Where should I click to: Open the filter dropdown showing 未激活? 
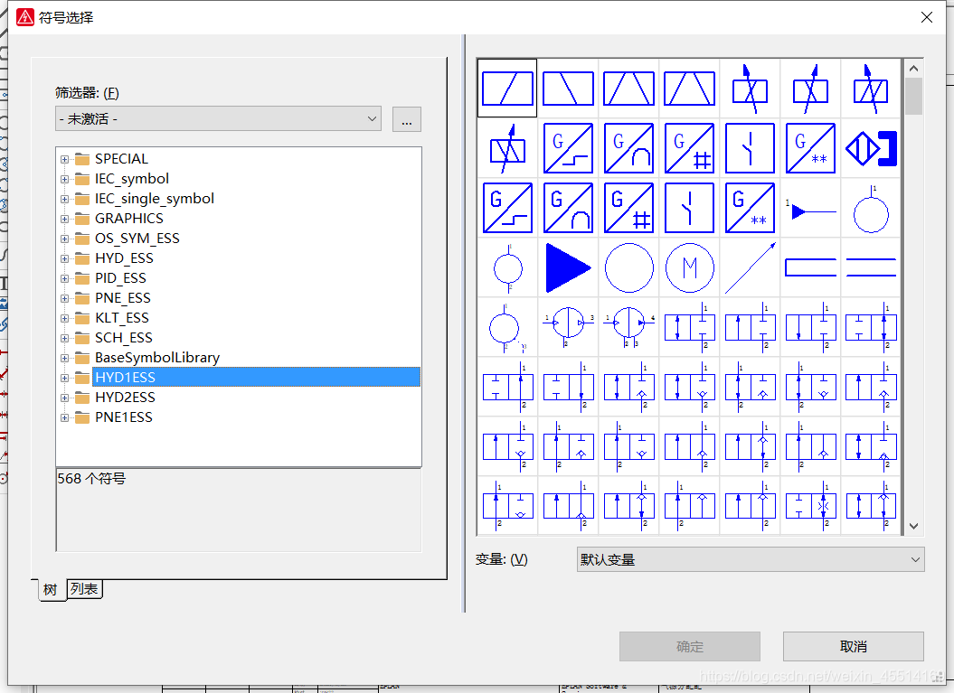218,118
